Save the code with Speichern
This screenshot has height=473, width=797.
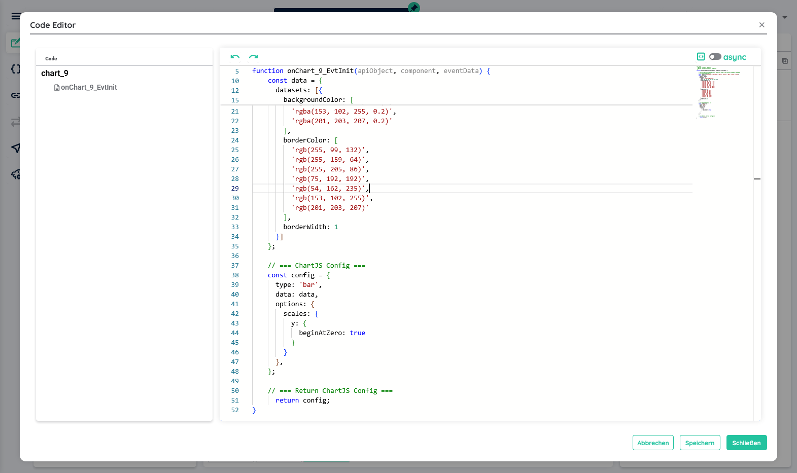(x=700, y=443)
